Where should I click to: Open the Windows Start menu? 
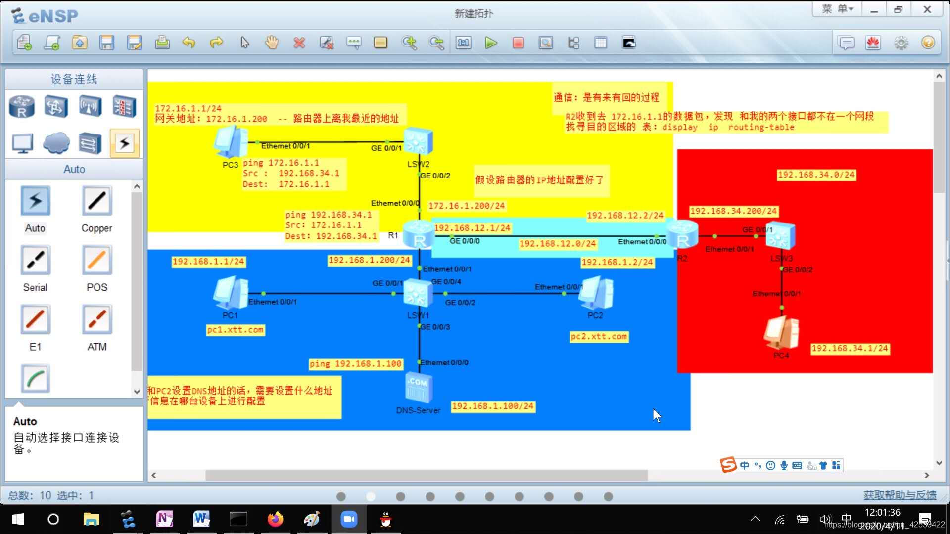pyautogui.click(x=18, y=519)
